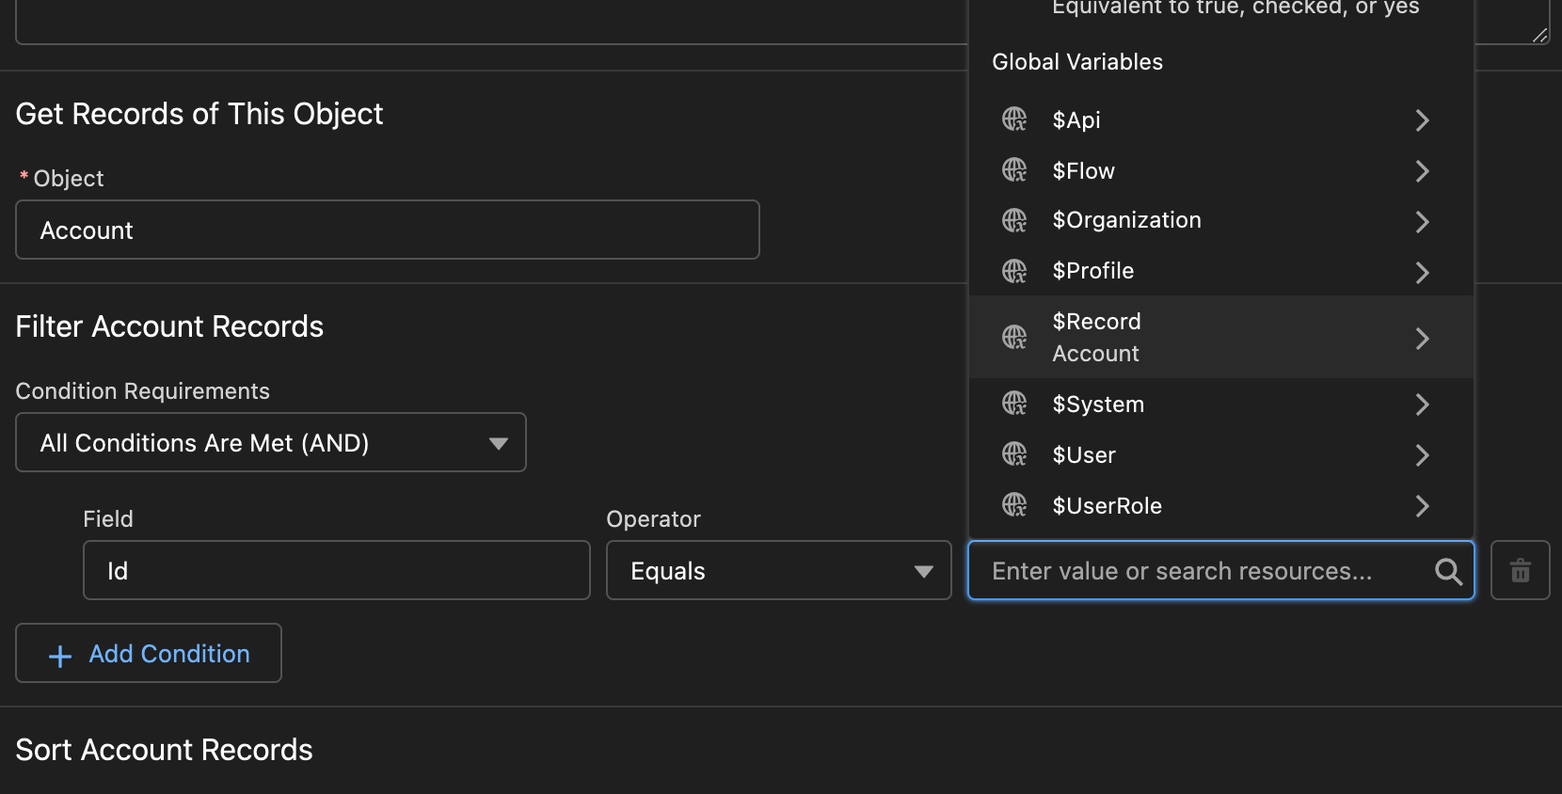Select the $Record Account menu entry

coord(1220,338)
